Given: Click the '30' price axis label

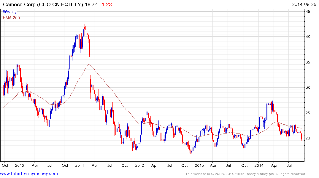Looking at the screenshot, I should pos(308,88).
